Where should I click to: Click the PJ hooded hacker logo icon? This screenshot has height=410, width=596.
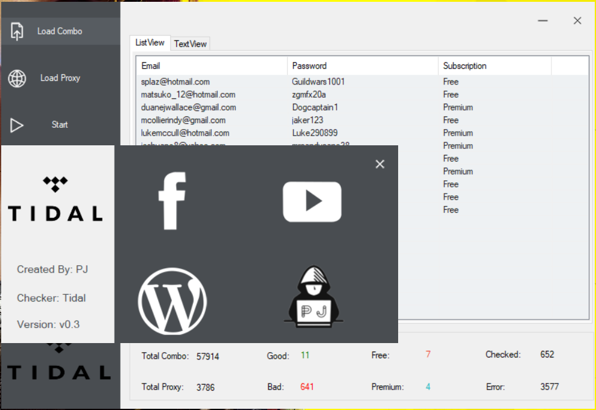[314, 296]
